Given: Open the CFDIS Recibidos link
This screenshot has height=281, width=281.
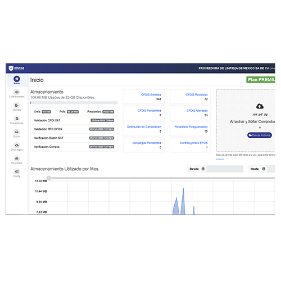Looking at the screenshot, I should pos(197,94).
